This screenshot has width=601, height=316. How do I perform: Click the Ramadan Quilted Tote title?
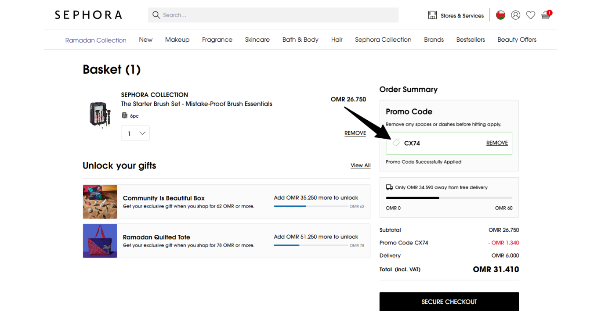coord(156,237)
